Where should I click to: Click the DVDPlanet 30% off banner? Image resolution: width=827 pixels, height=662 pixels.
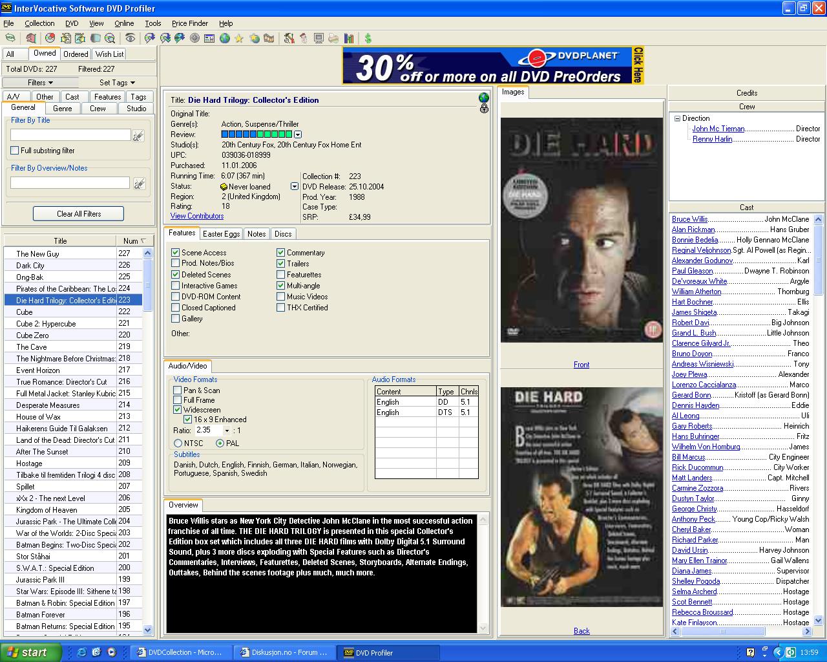[x=494, y=65]
